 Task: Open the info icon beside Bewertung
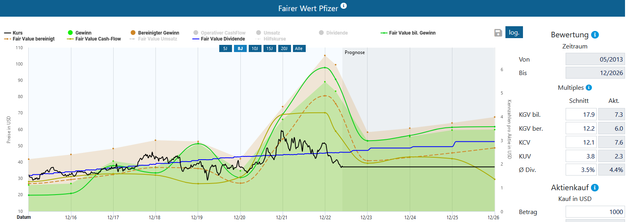[x=595, y=35]
